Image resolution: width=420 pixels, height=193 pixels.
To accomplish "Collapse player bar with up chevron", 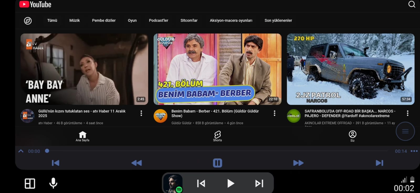I will (21, 151).
